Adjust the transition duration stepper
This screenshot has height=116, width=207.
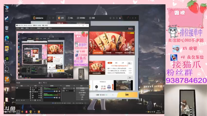coord(74,91)
